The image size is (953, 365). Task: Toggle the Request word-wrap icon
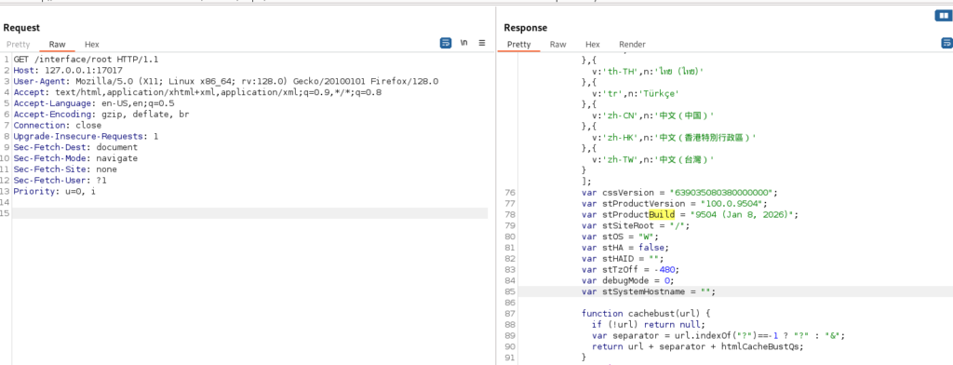(x=446, y=43)
